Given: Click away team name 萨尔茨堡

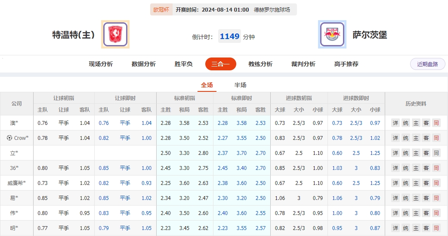Looking at the screenshot, I should 370,35.
